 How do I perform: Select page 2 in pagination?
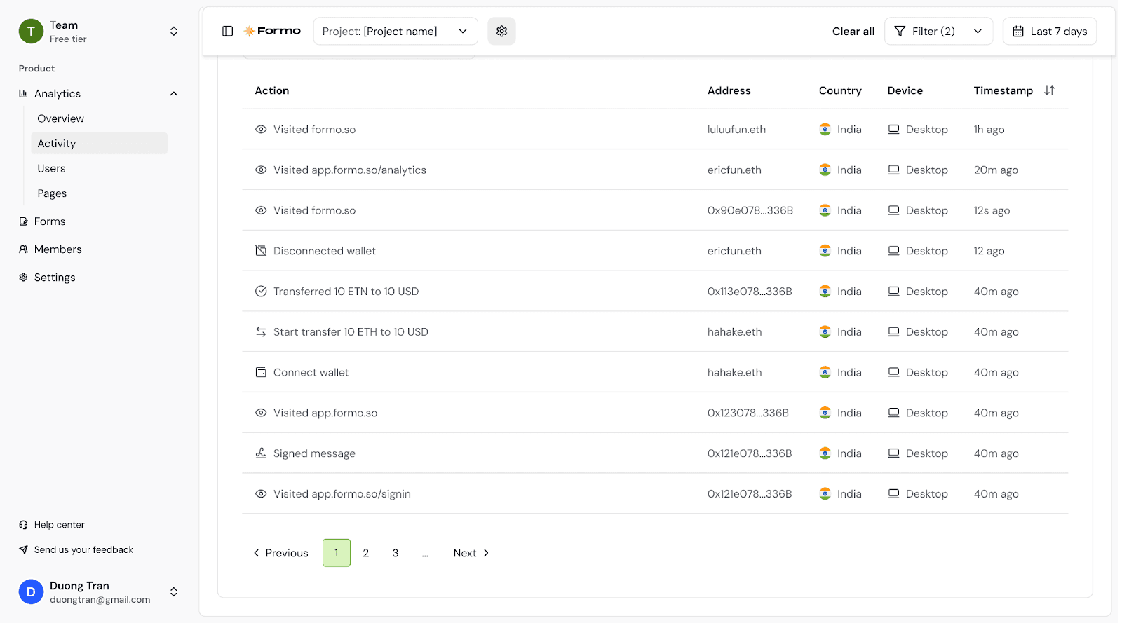click(366, 553)
